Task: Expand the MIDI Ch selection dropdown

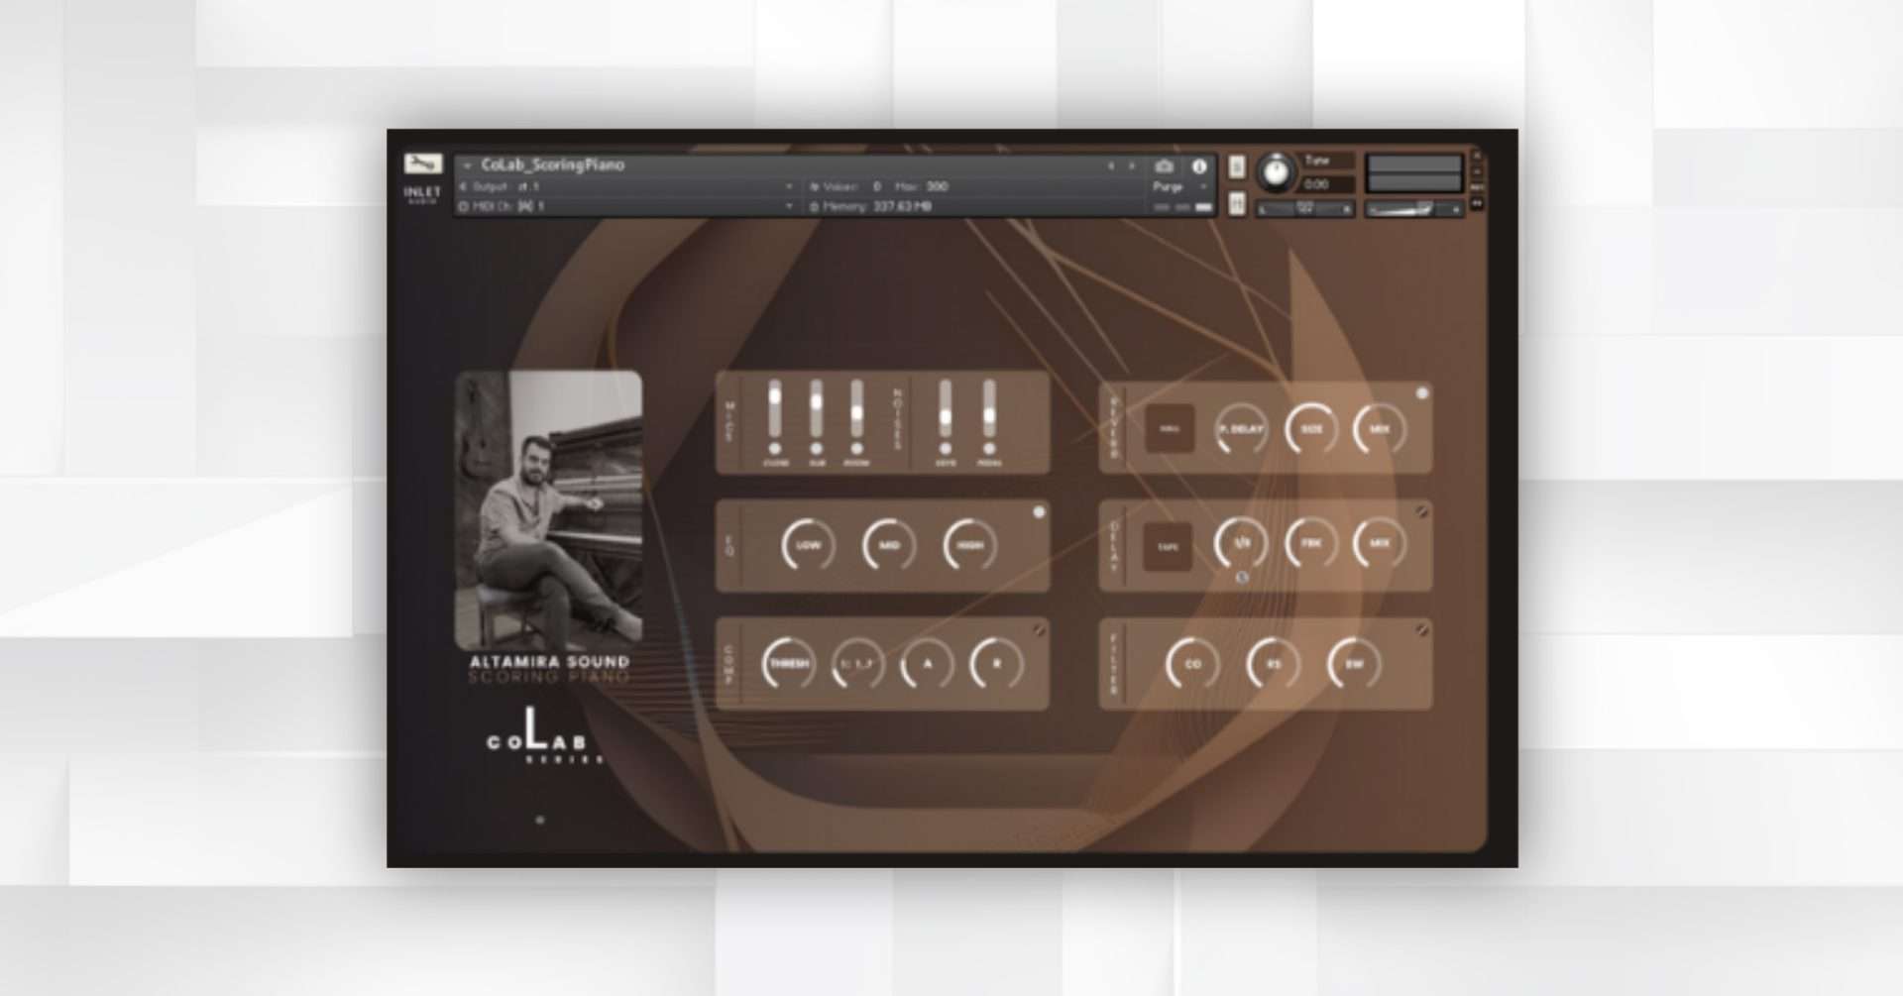Action: (x=789, y=206)
